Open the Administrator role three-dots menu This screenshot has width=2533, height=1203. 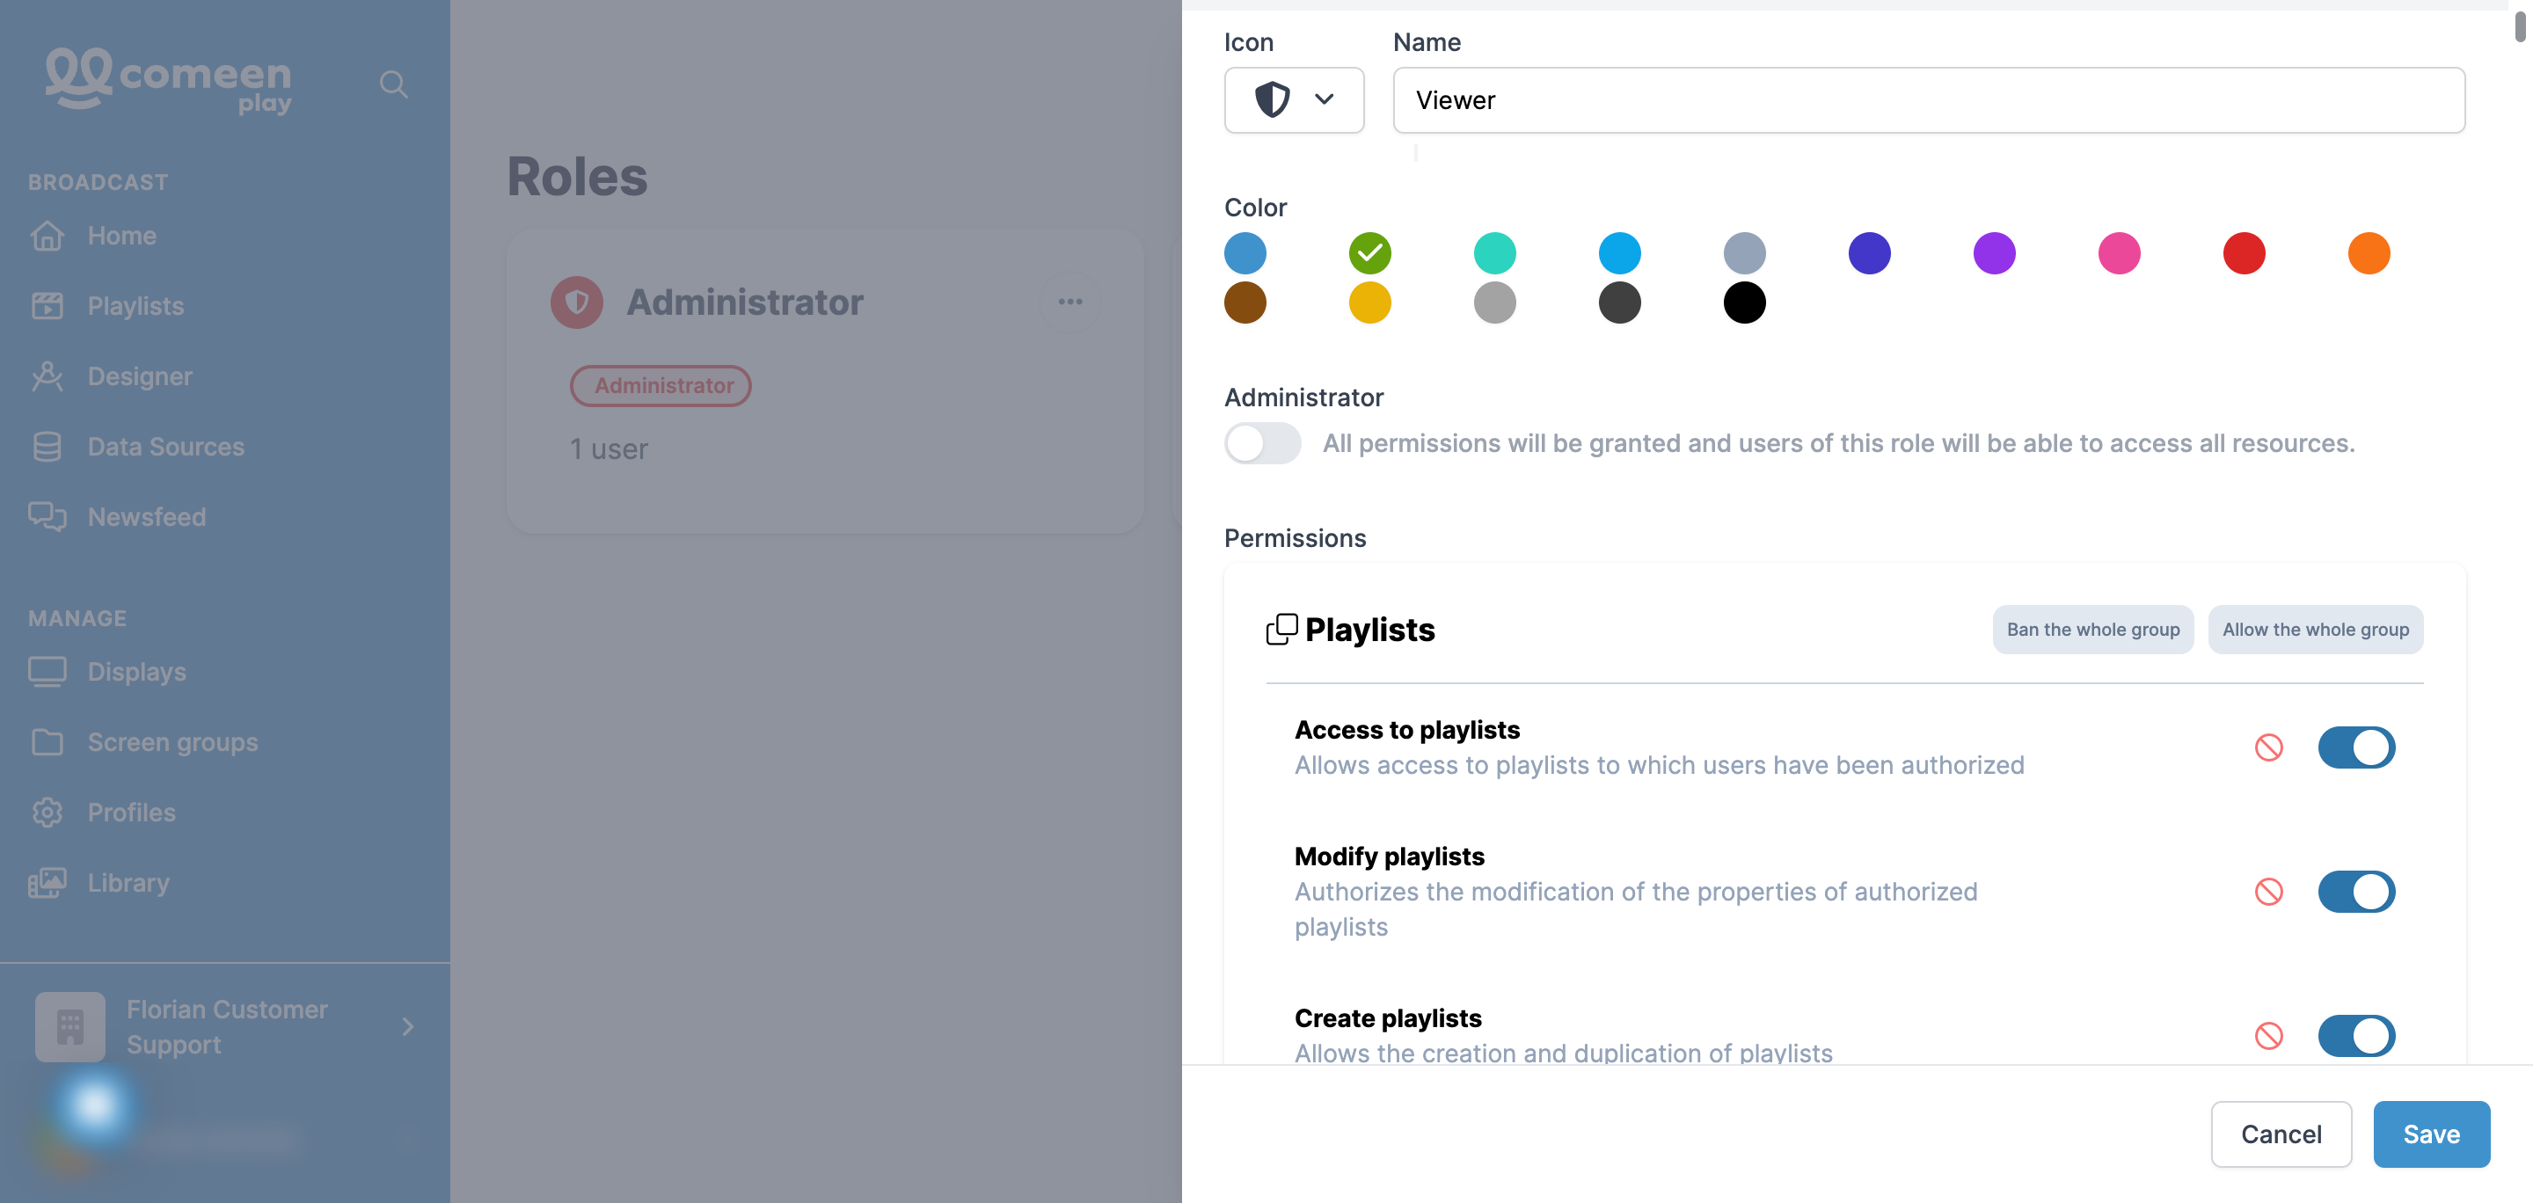[x=1069, y=302]
